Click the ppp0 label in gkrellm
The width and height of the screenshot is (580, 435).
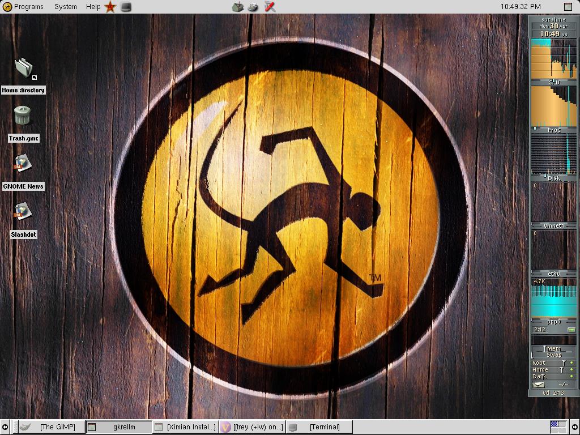[x=554, y=322]
